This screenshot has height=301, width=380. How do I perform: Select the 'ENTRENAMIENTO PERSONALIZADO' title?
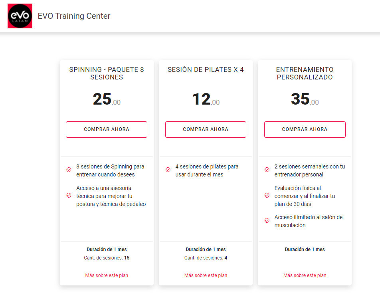pos(305,73)
